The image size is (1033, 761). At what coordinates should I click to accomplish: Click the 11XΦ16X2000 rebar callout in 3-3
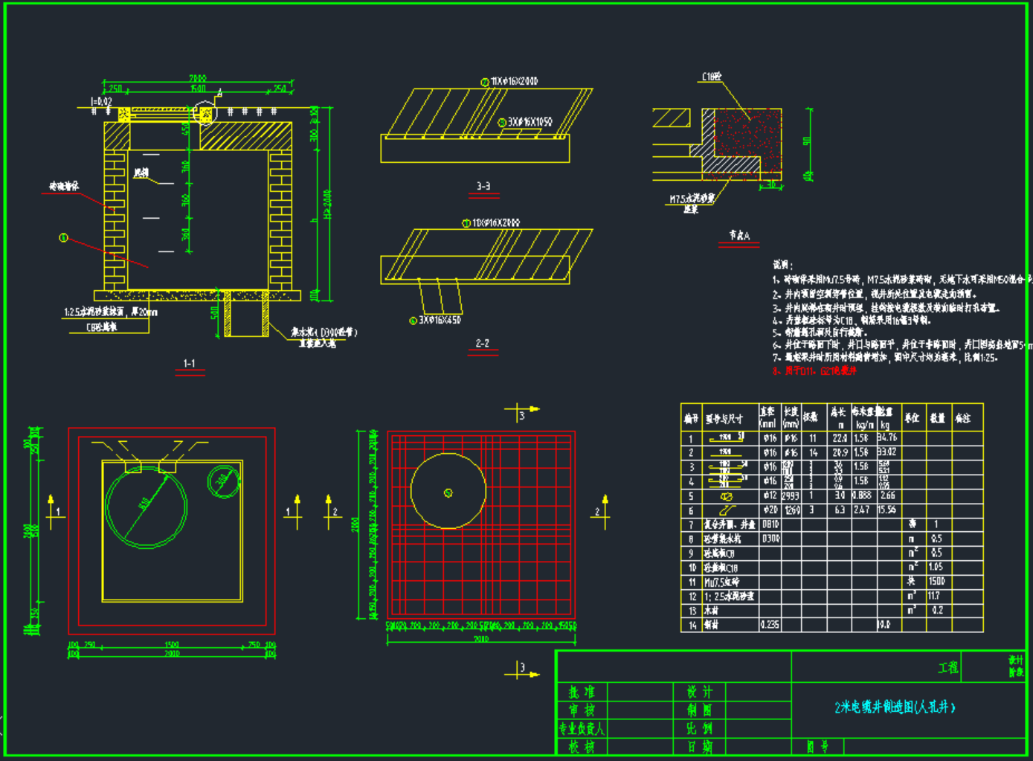point(513,81)
